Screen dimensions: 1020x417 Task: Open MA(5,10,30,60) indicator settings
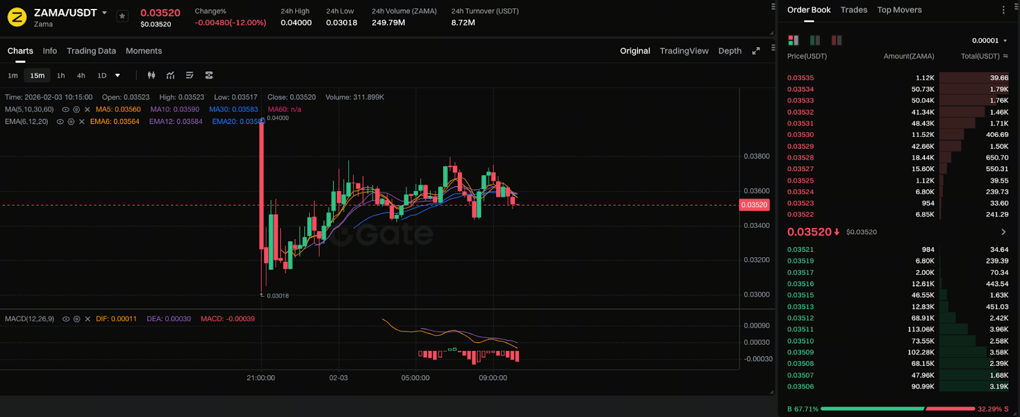[76, 110]
